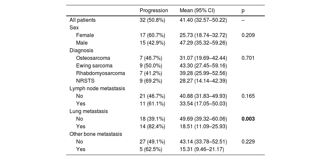The width and height of the screenshot is (331, 160).
Task: Click the bold 0.003 p-value
Action: tap(248, 119)
